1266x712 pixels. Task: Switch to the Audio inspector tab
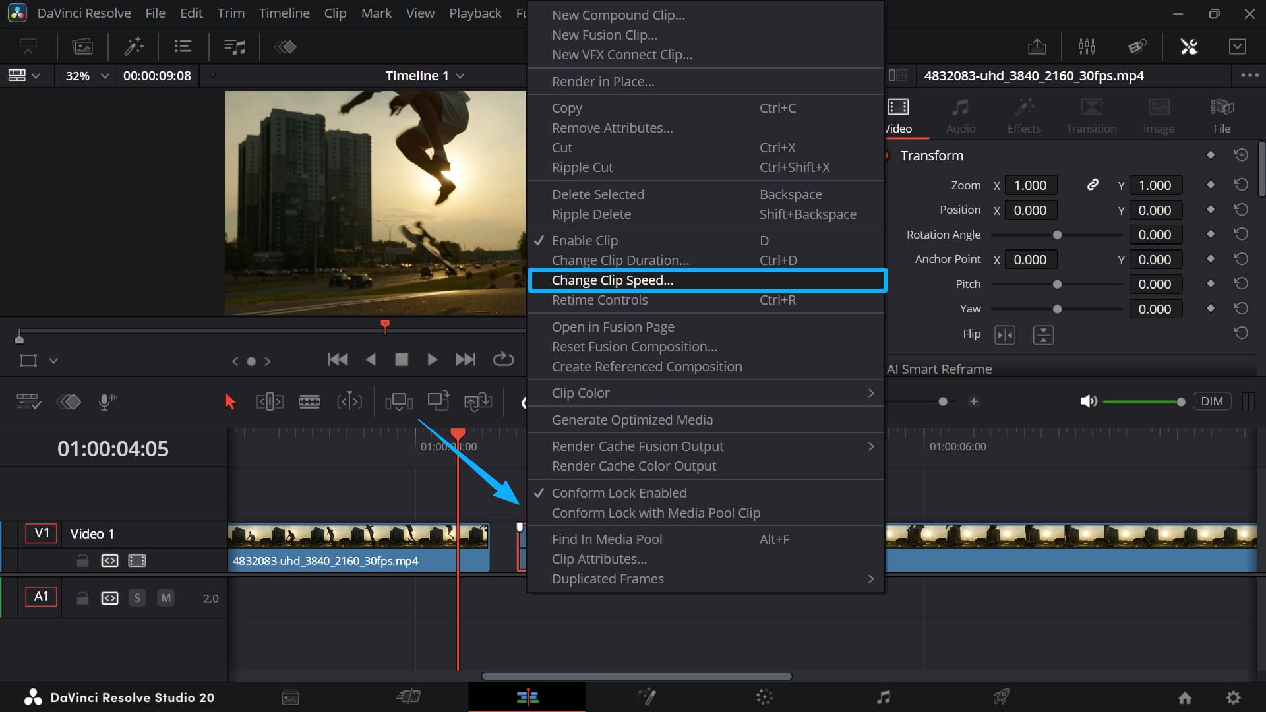960,115
